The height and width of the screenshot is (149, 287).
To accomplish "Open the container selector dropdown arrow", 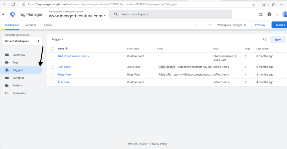I will click(105, 16).
